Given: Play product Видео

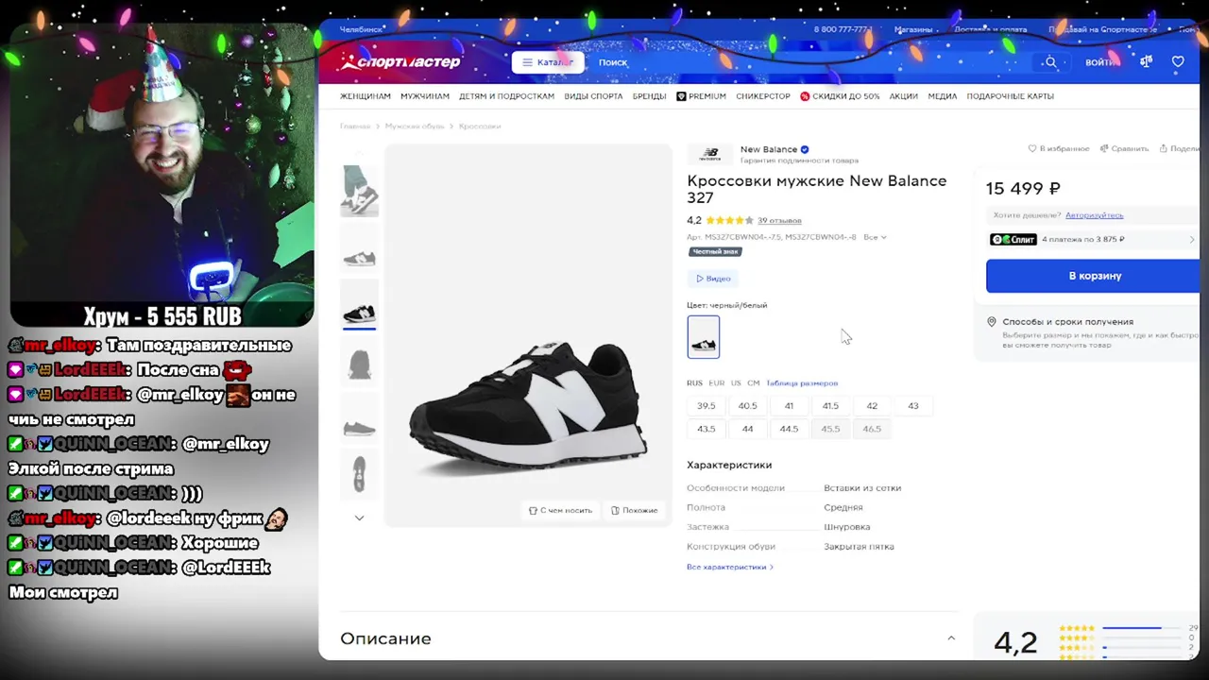Looking at the screenshot, I should point(713,279).
